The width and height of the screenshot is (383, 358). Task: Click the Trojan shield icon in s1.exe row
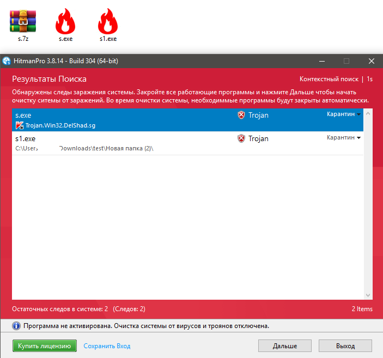coord(241,138)
